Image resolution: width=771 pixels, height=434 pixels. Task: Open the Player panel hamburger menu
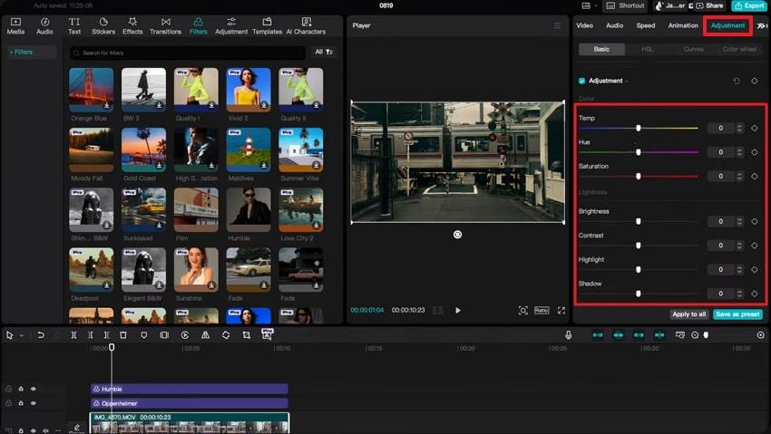(557, 25)
